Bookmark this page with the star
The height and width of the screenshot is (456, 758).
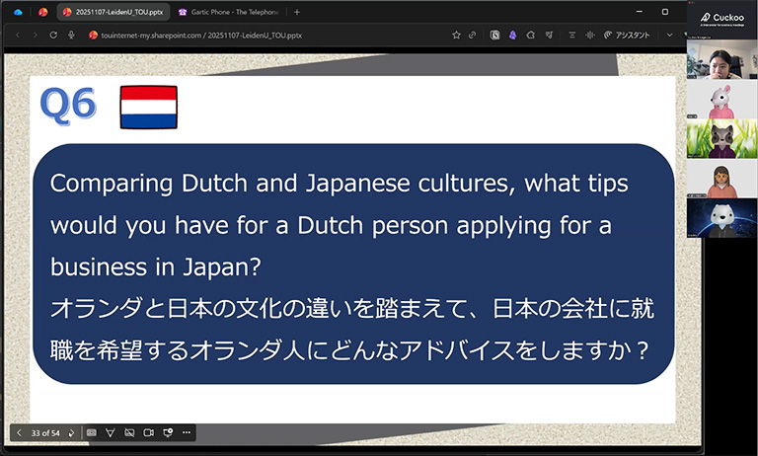(456, 35)
